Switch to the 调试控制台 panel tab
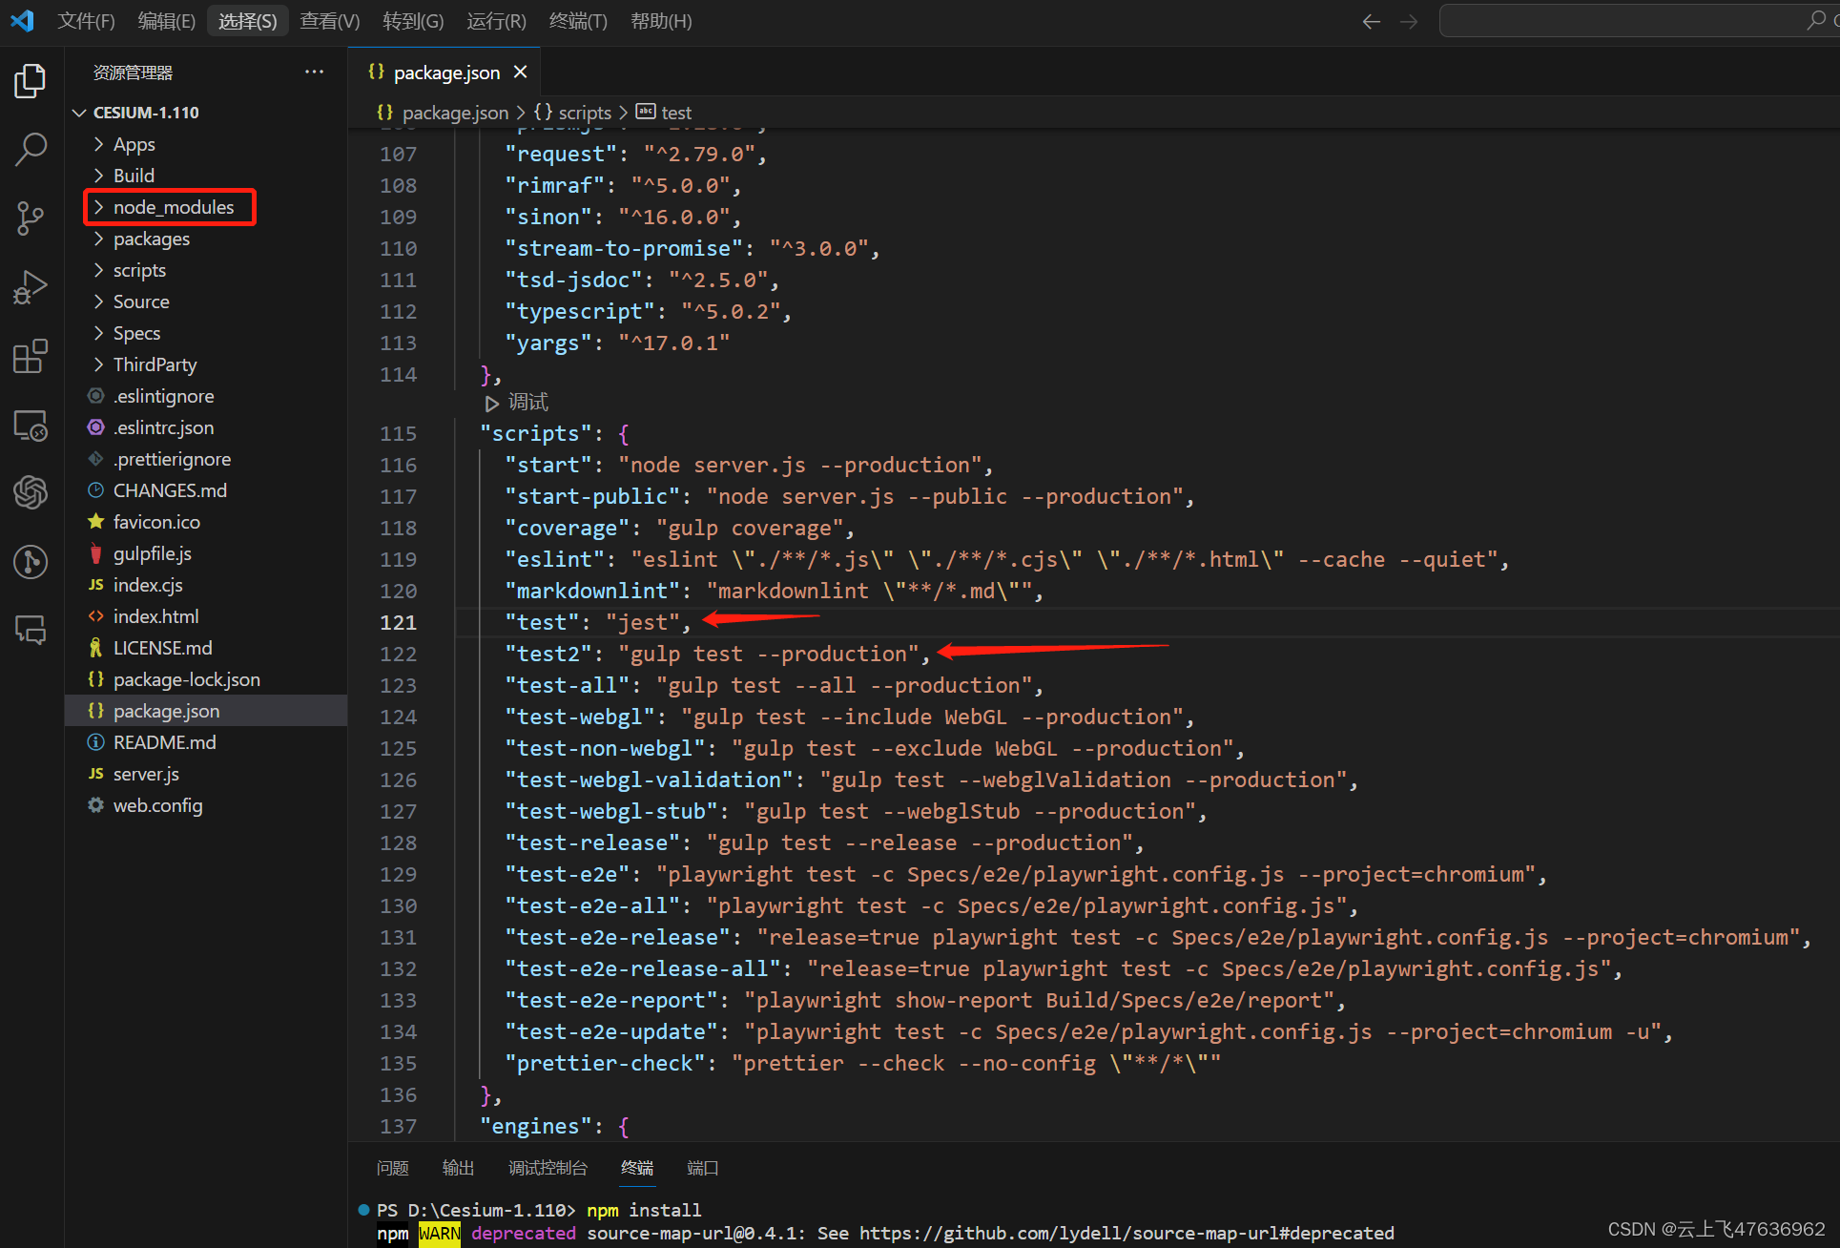The width and height of the screenshot is (1840, 1248). pyautogui.click(x=548, y=1168)
